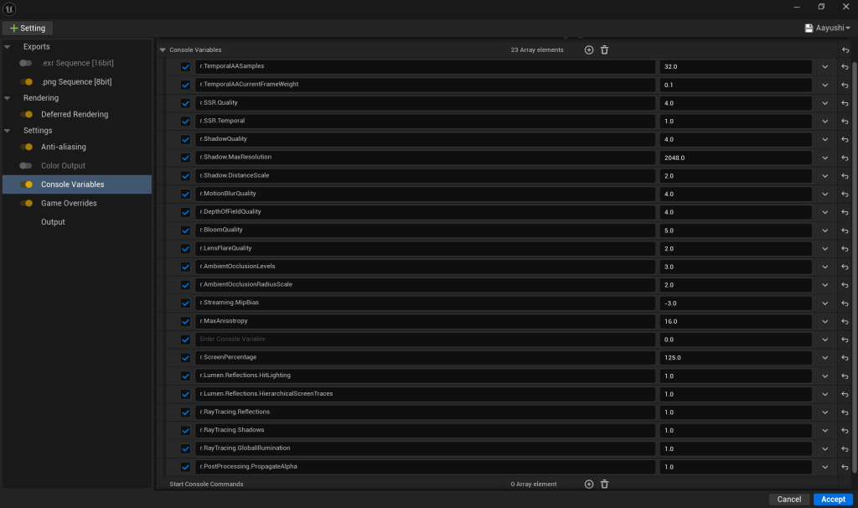This screenshot has width=858, height=508.
Task: Delete all Console Variables array elements
Action: 604,50
